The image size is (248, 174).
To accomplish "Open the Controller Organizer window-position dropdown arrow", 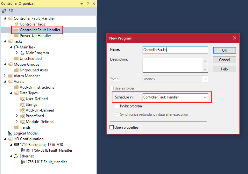I will (81, 4).
